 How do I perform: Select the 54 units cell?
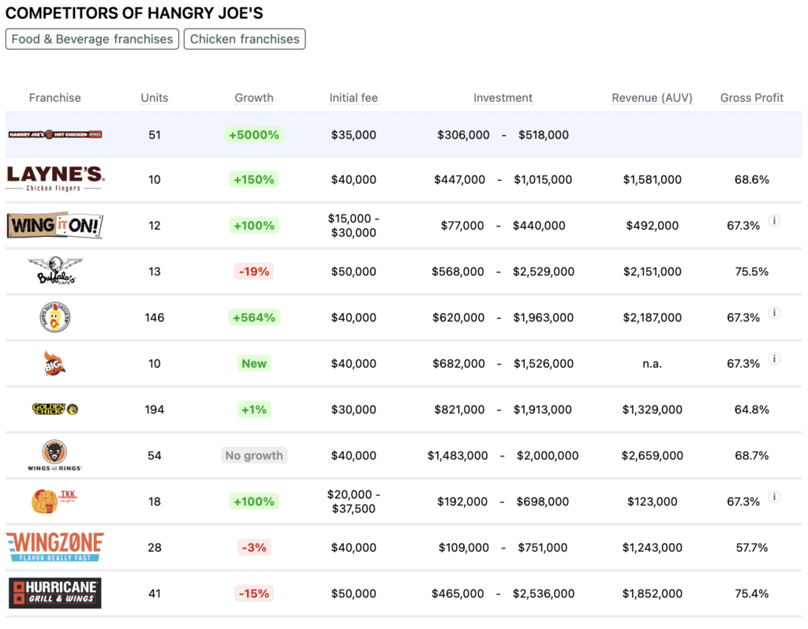(155, 455)
